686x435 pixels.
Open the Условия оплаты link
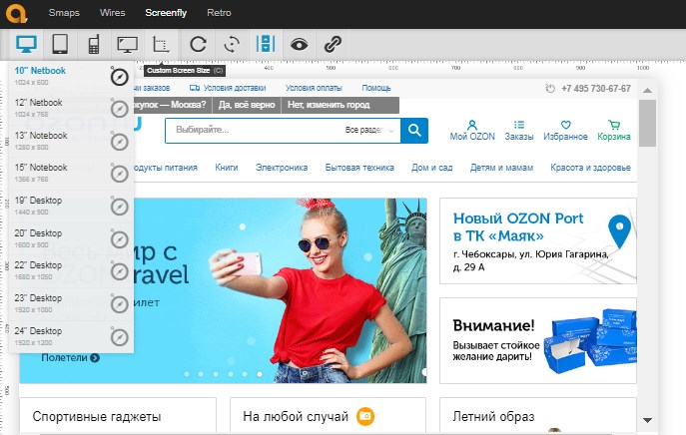(x=314, y=88)
